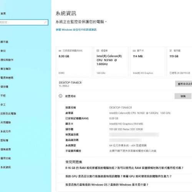
Task: Click the 裝置規格 device specifications heading
Action: coord(70,96)
